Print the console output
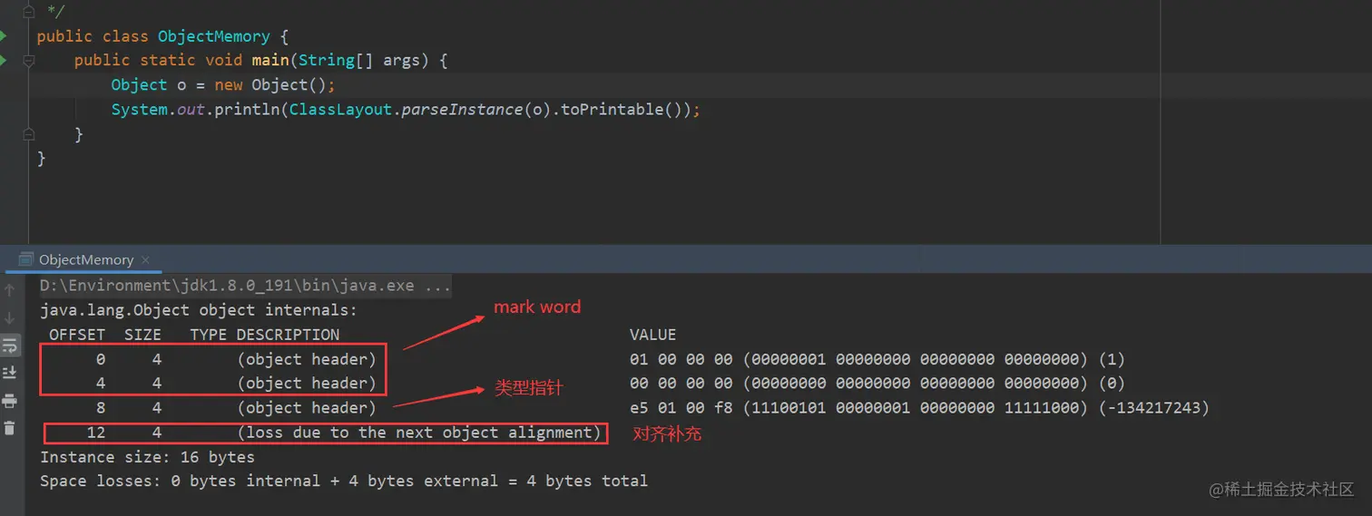Viewport: 1372px width, 516px height. coord(10,400)
